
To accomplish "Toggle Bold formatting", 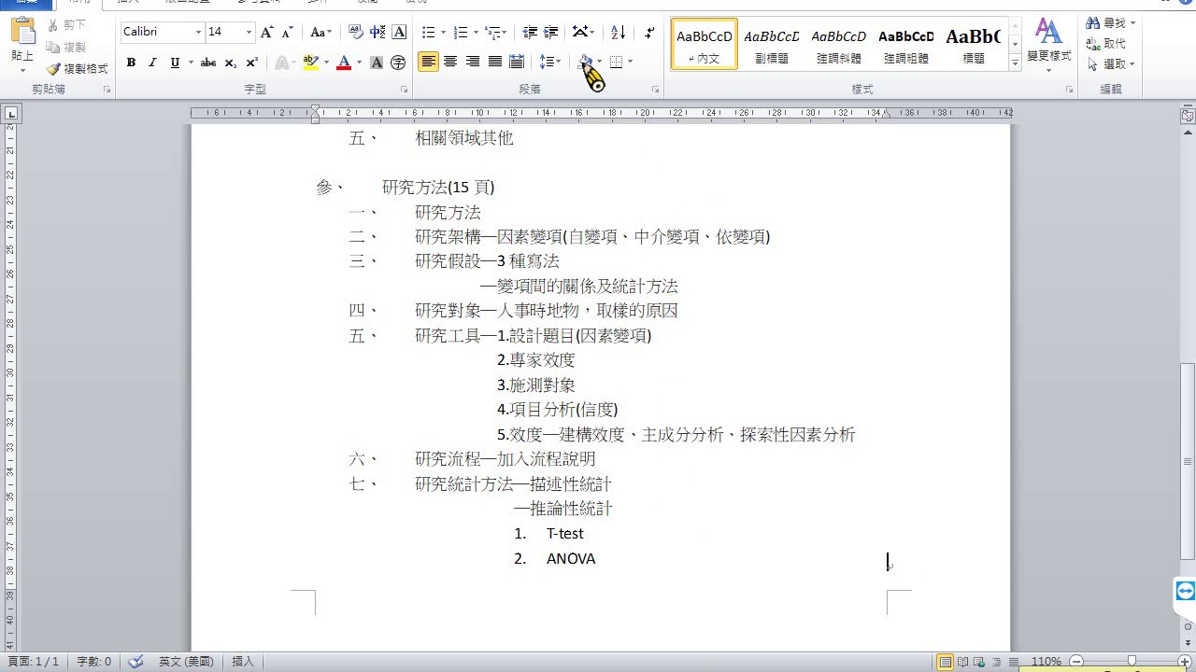I will 131,63.
